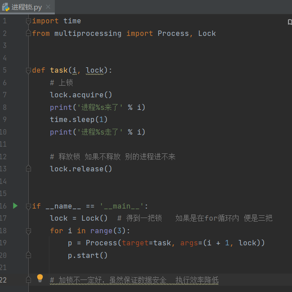Click the yellow lightbulb quick-fix icon
Viewport: 292px width, 292px height.
coord(40,278)
